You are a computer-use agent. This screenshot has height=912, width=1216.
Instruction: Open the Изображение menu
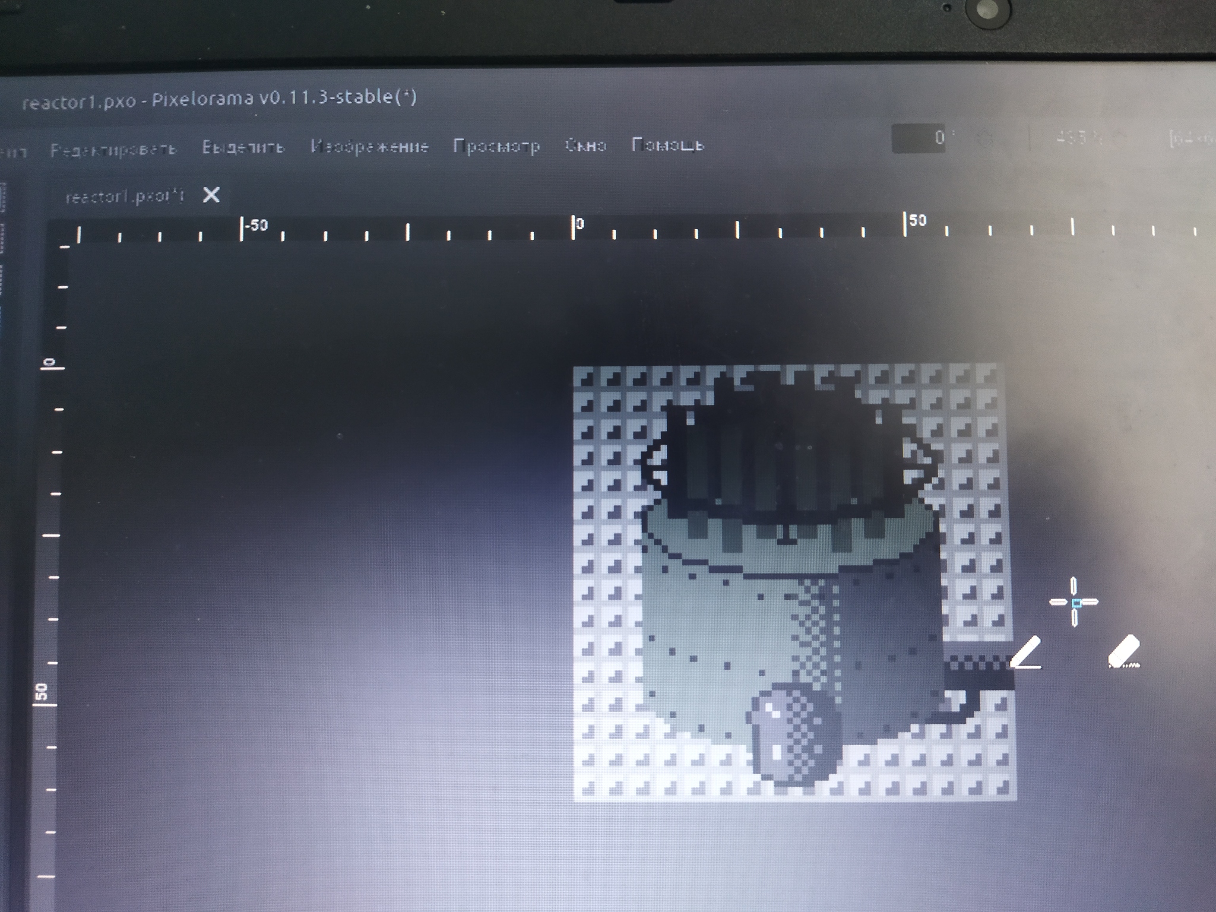click(370, 146)
